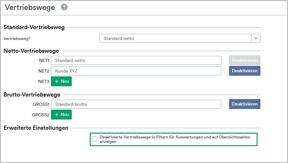
Task: Add new GROSS2 channel with Neu
Action: coord(61,114)
